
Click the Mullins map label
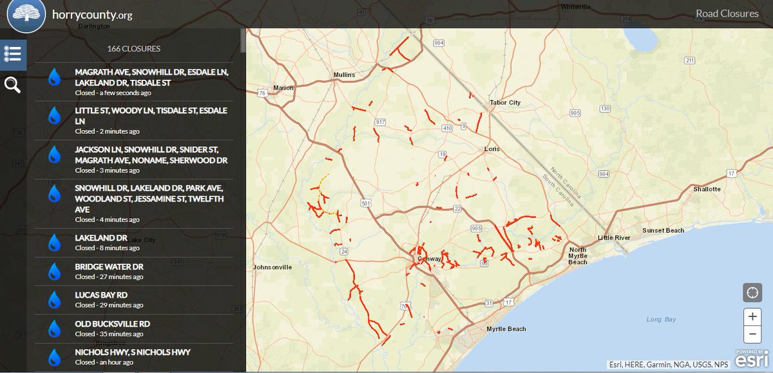pyautogui.click(x=344, y=75)
